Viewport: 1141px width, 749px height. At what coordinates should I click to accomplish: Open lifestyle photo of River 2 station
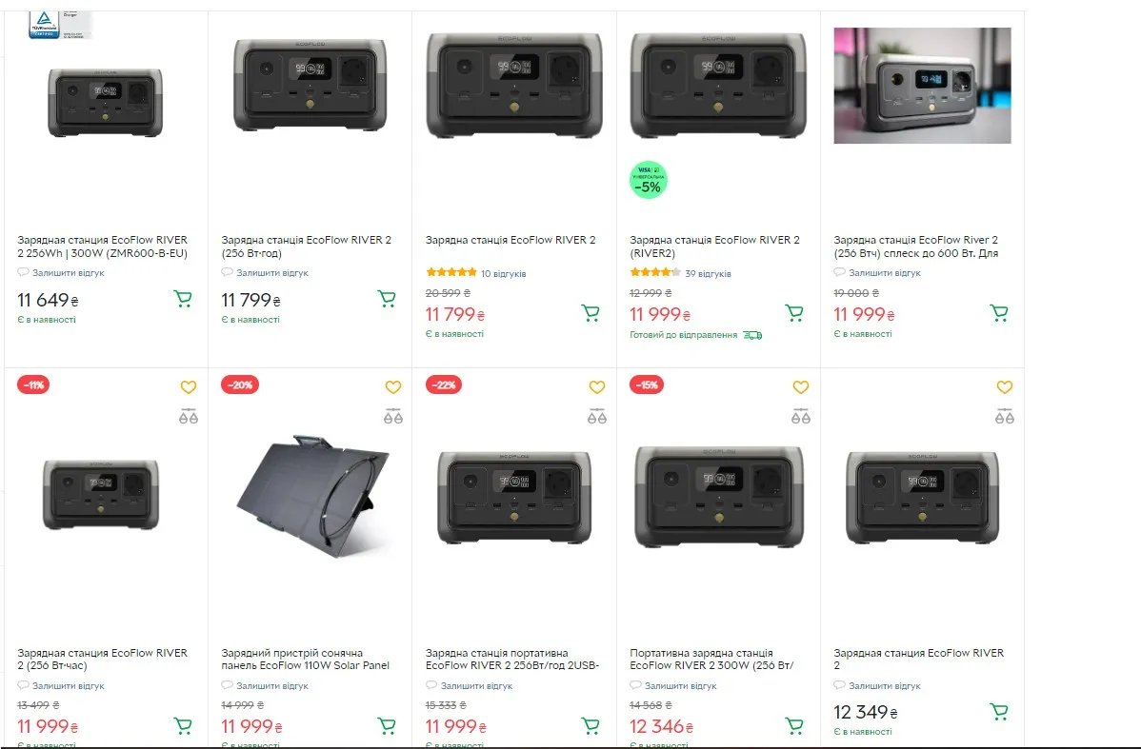coord(922,86)
